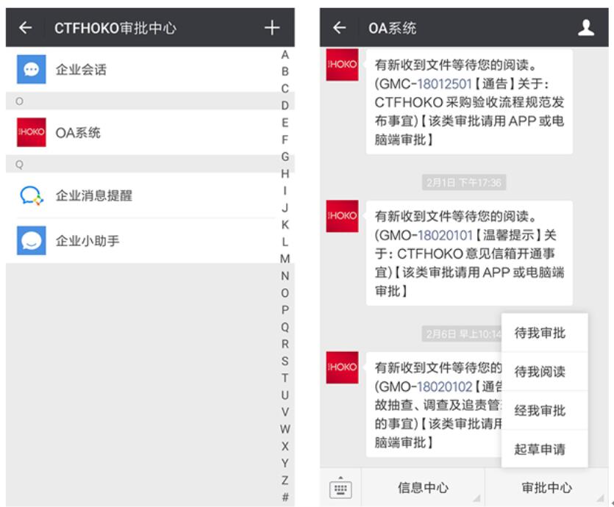
Task: Expand the 信息中心 bottom menu
Action: 423,488
